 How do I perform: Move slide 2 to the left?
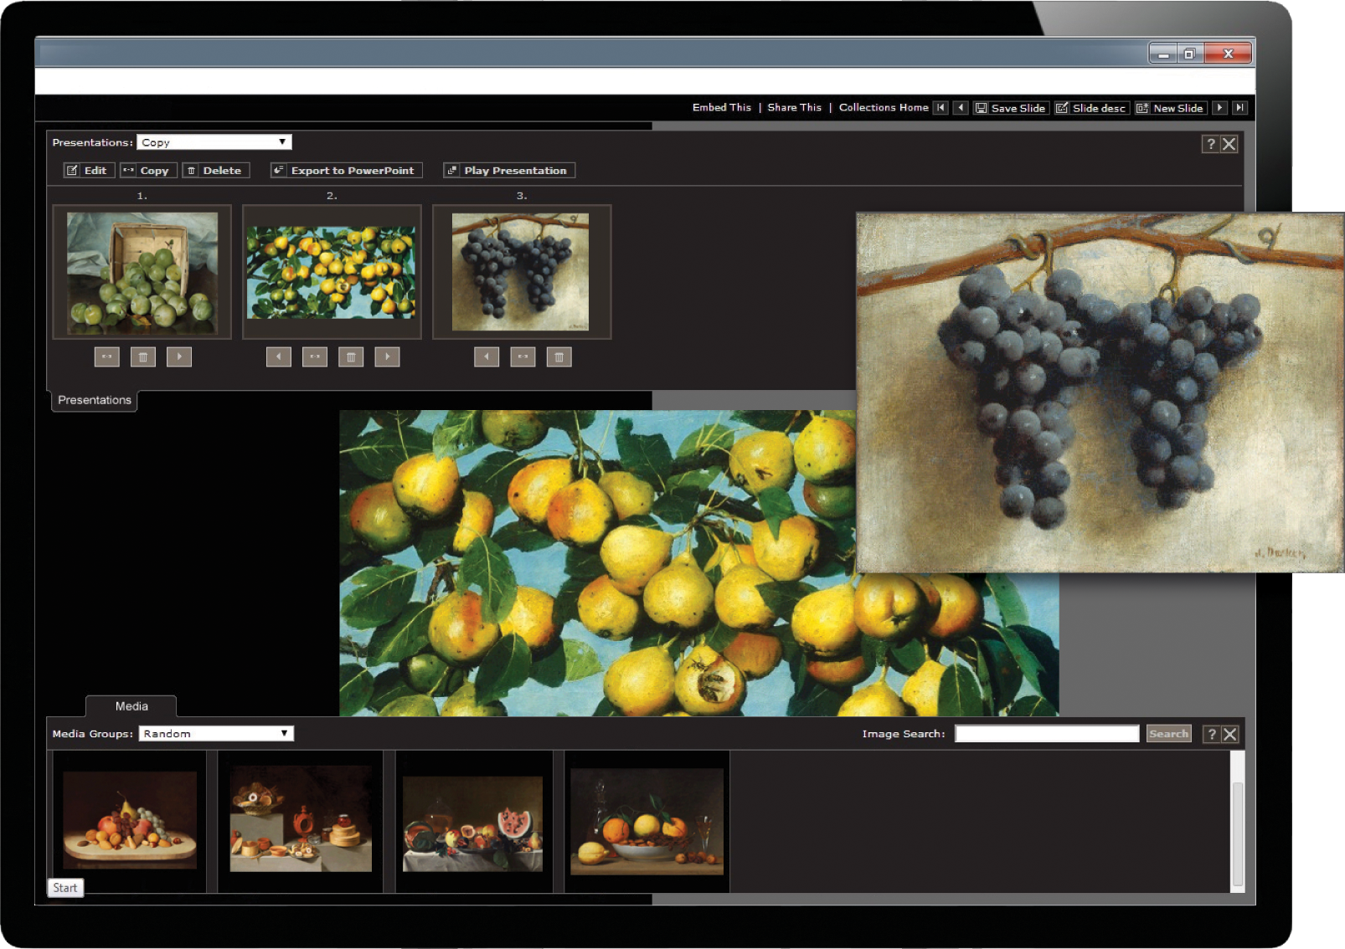click(279, 357)
